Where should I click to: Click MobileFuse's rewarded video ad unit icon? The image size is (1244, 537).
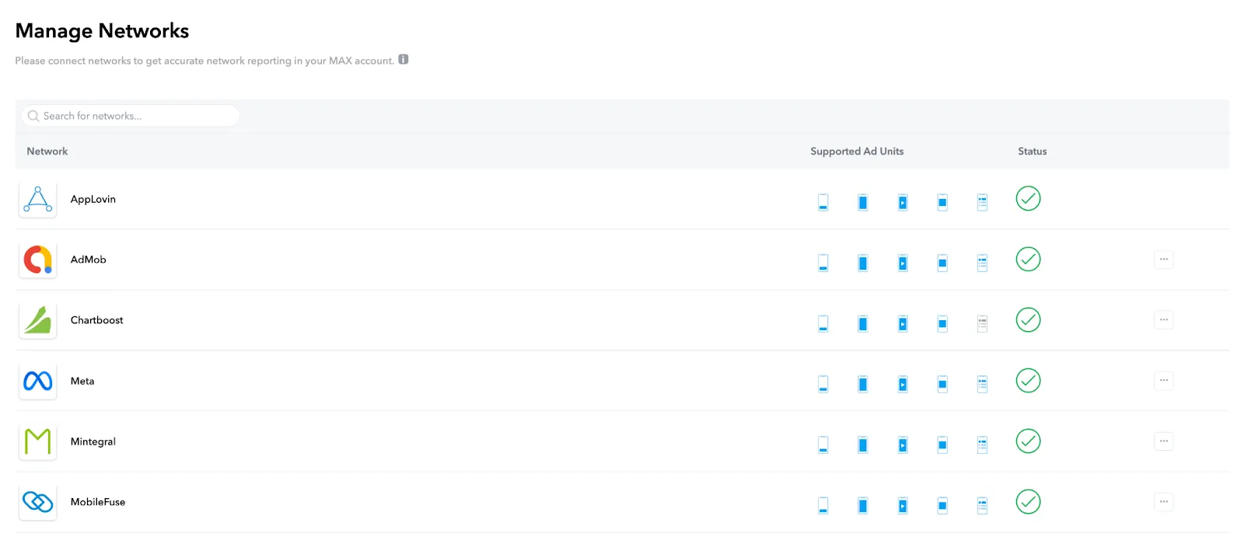tap(902, 505)
